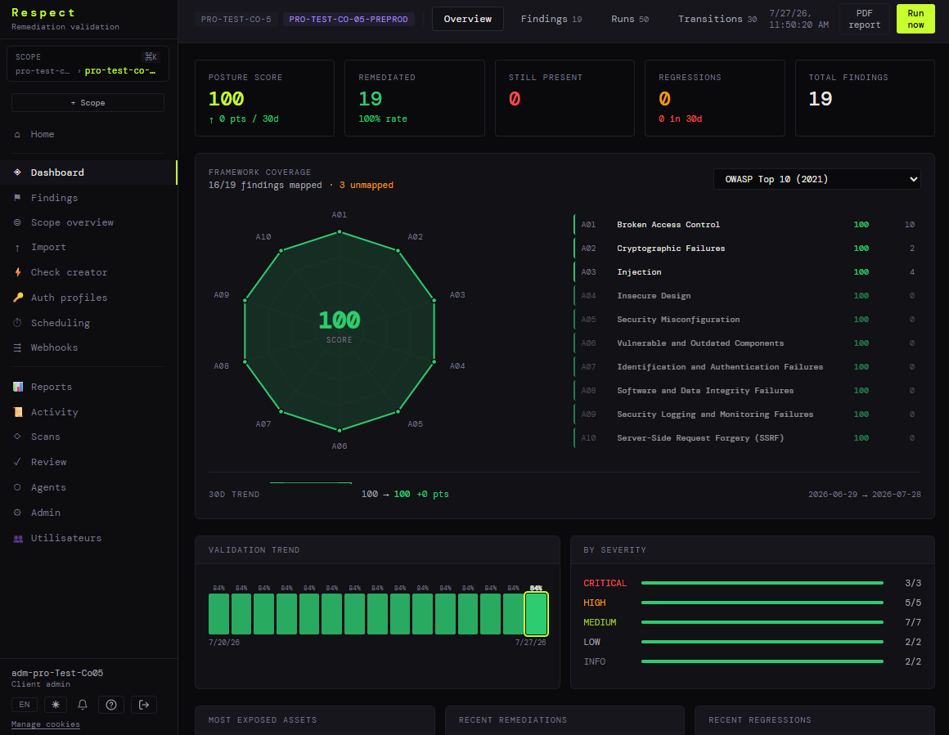Click the Scope overview target icon
The height and width of the screenshot is (735, 949).
(17, 222)
